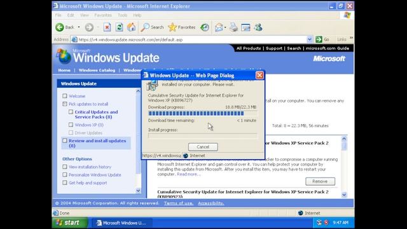407x229 pixels.
Task: Click the security shield tray icon
Action: pyautogui.click(x=326, y=223)
